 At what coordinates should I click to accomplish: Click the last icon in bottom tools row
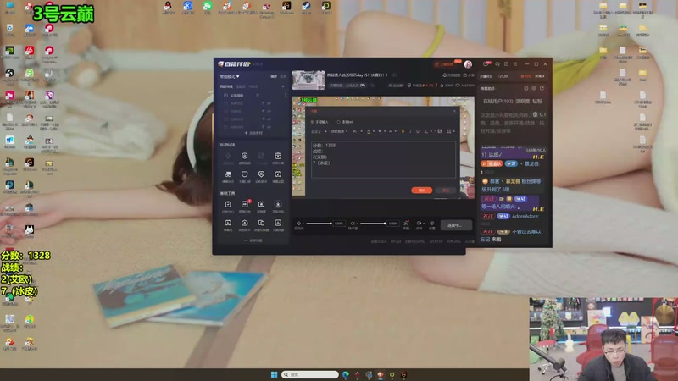[x=278, y=223]
